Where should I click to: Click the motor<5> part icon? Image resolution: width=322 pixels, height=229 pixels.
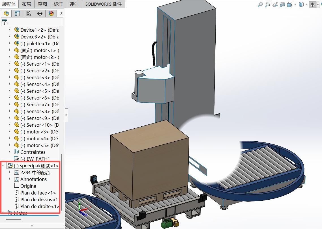click(x=16, y=145)
